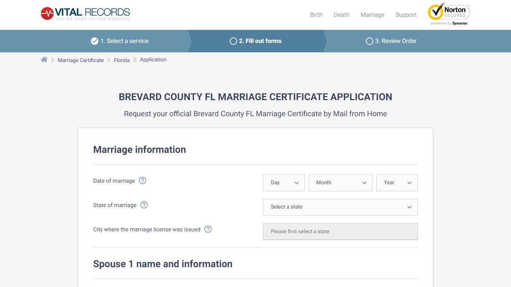Open the Birth menu item

tap(316, 15)
